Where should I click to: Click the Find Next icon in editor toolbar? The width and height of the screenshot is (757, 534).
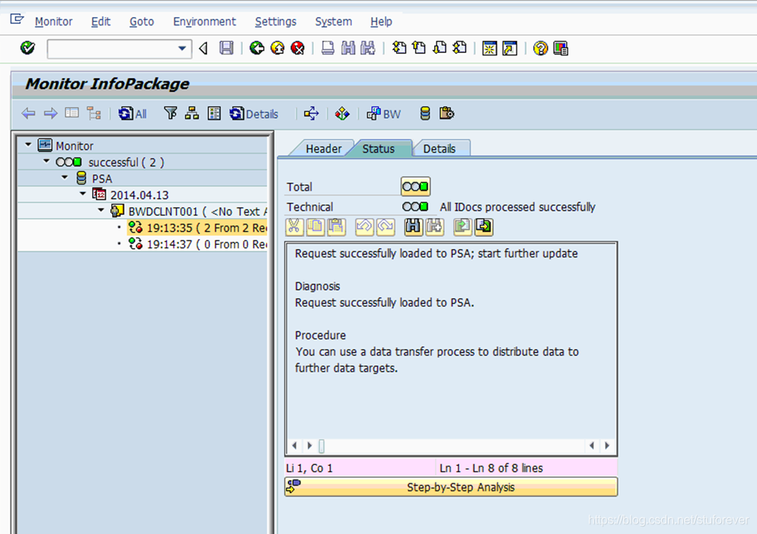click(434, 227)
